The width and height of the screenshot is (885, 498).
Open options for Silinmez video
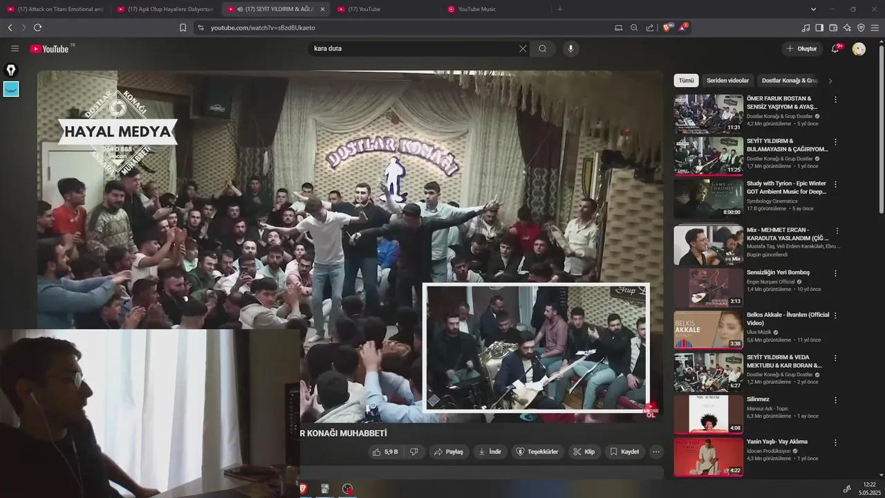pos(835,400)
